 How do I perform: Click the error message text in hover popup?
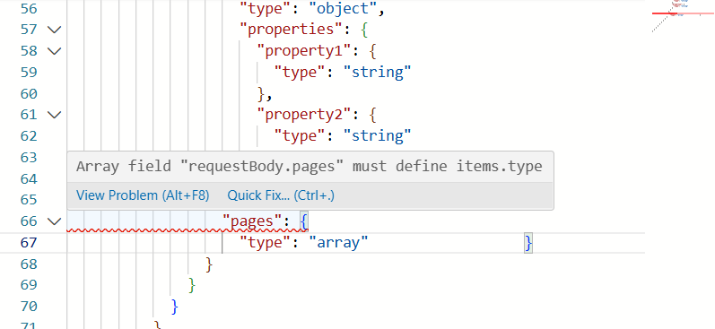(x=310, y=167)
